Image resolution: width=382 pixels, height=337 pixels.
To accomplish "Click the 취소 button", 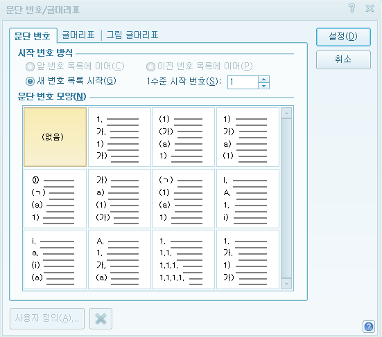I will point(343,60).
